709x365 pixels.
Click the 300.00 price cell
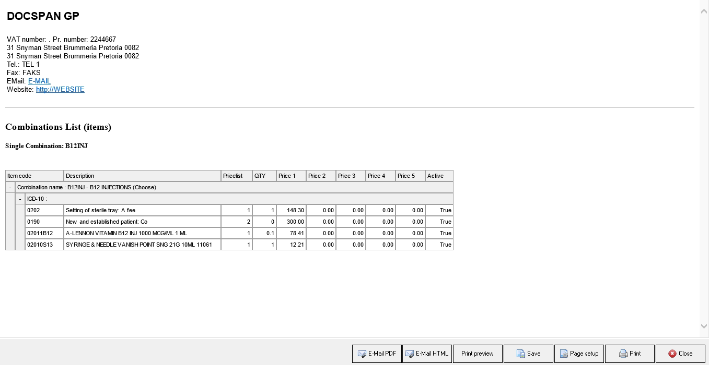292,222
